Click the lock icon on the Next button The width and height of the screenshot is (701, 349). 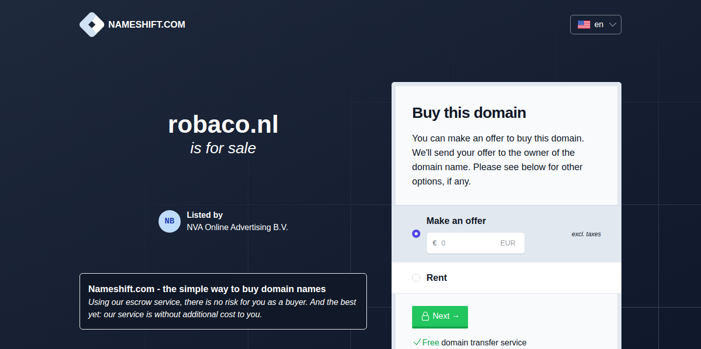[425, 316]
